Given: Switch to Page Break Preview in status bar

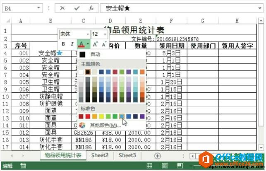Looking at the screenshot, I should pyautogui.click(x=180, y=166).
